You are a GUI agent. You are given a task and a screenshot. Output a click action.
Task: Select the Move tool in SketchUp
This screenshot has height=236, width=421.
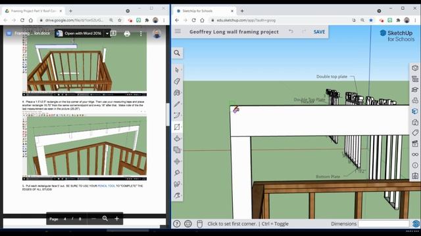click(177, 161)
